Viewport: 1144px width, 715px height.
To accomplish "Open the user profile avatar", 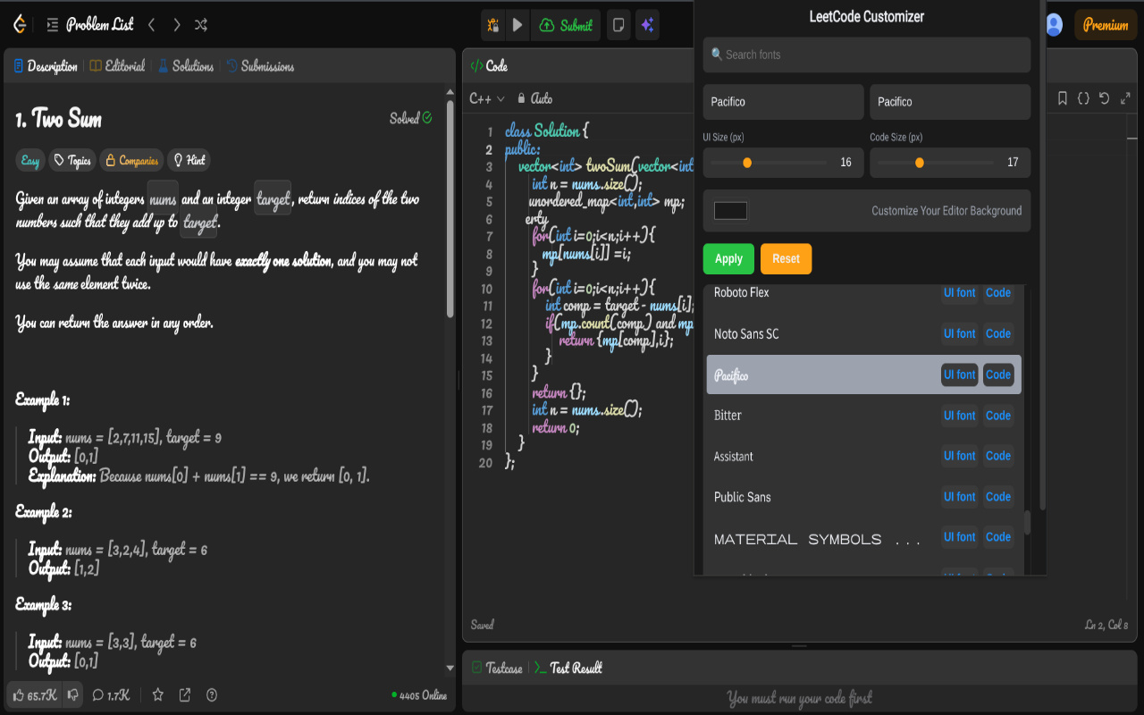I will click(x=1054, y=25).
